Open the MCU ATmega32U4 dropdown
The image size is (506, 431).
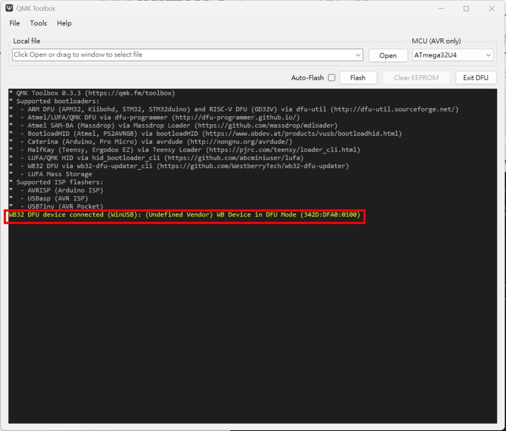tap(452, 55)
